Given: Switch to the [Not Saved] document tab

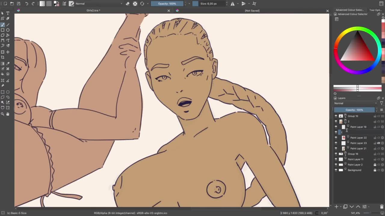Looking at the screenshot, I should [x=252, y=10].
